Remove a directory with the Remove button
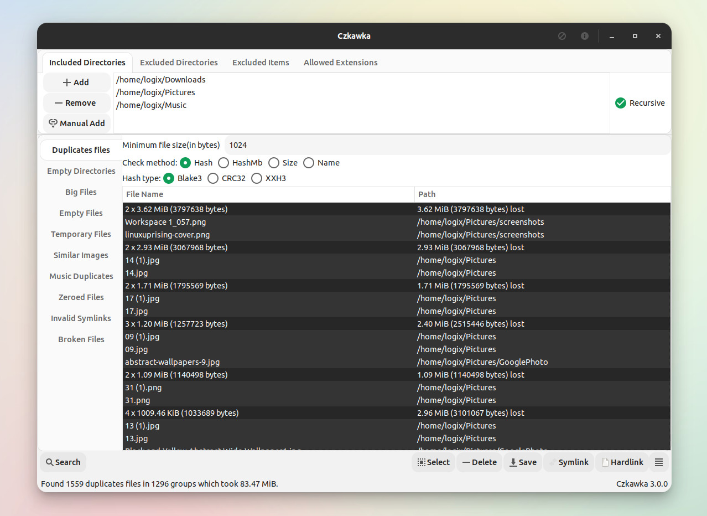The image size is (707, 516). tap(76, 102)
